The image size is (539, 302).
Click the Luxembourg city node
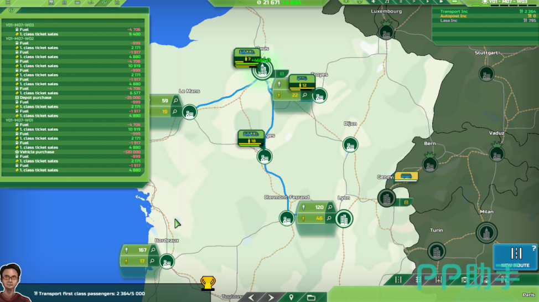click(386, 32)
